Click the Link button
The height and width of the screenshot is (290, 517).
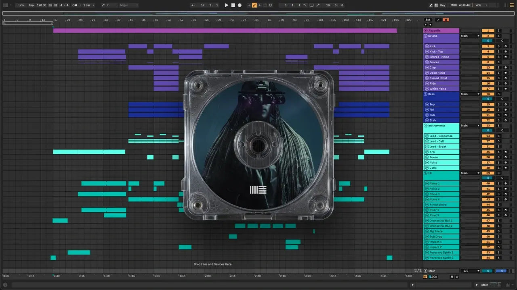21,5
